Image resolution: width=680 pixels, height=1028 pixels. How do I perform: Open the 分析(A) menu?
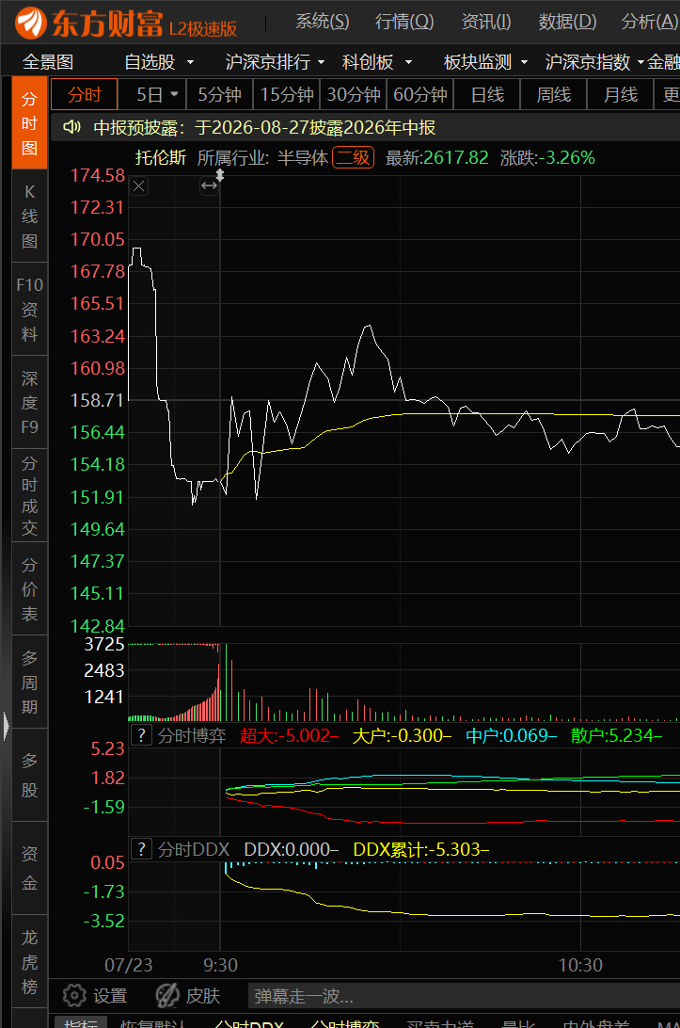[x=649, y=22]
